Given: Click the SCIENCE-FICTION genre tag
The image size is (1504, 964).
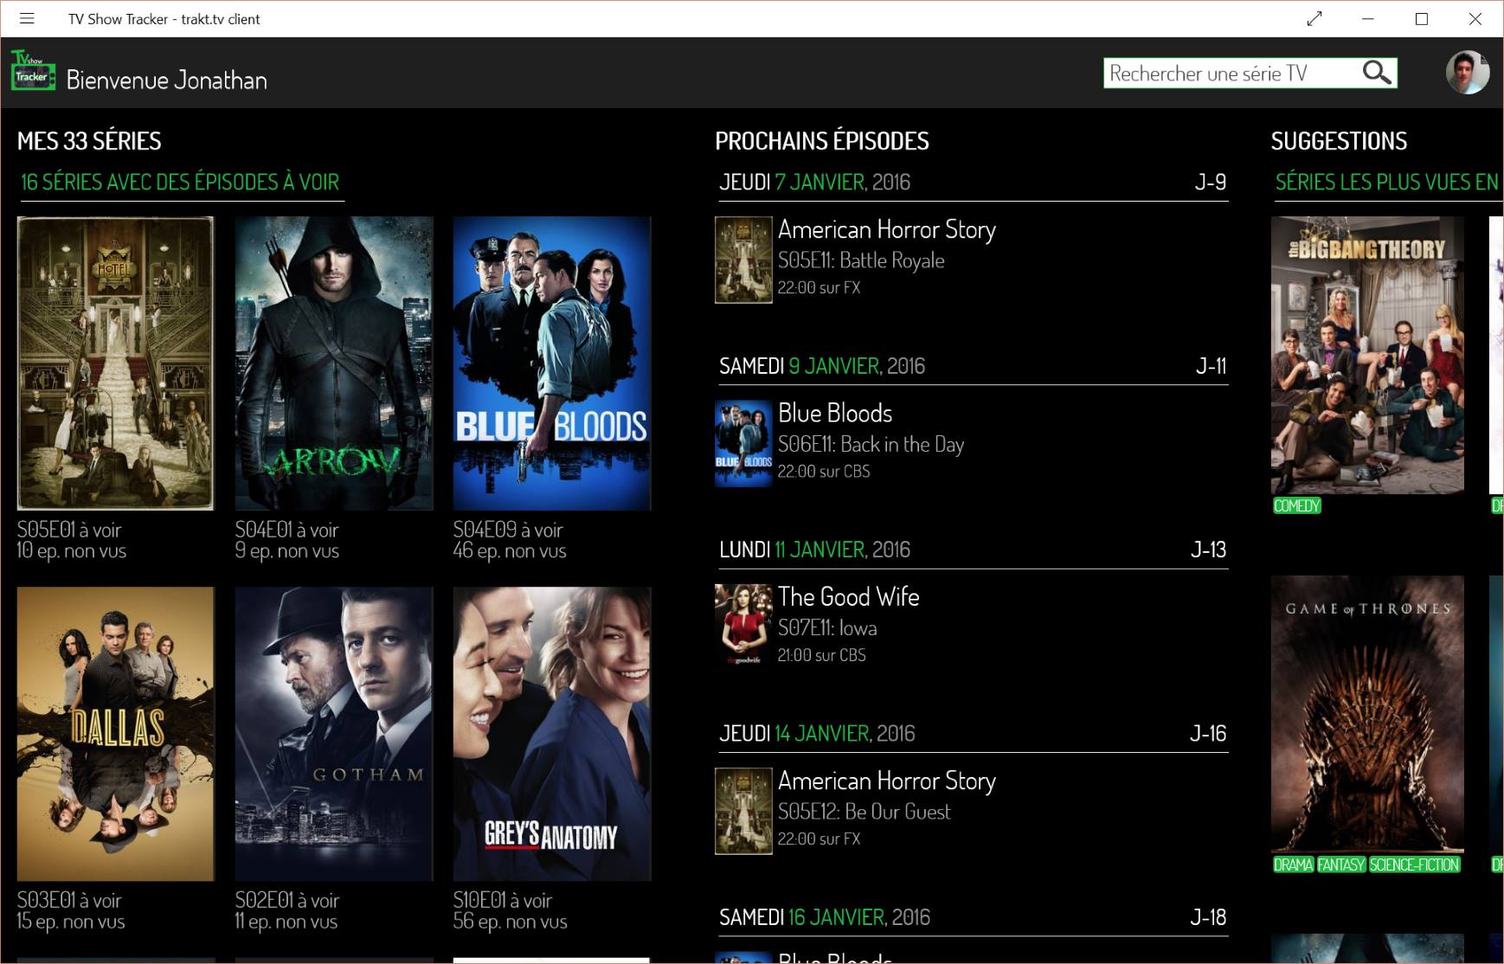Looking at the screenshot, I should tap(1414, 865).
